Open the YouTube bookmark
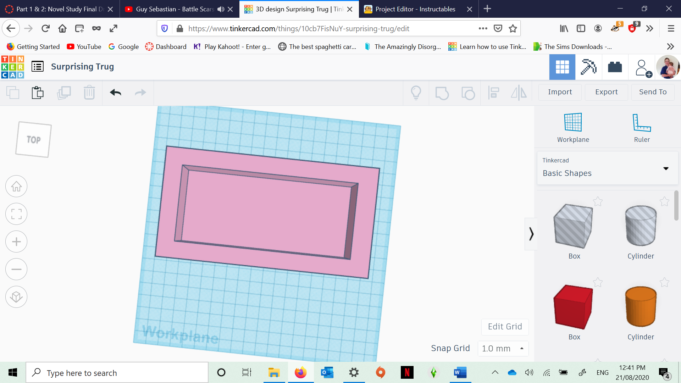The height and width of the screenshot is (383, 681). coord(84,47)
